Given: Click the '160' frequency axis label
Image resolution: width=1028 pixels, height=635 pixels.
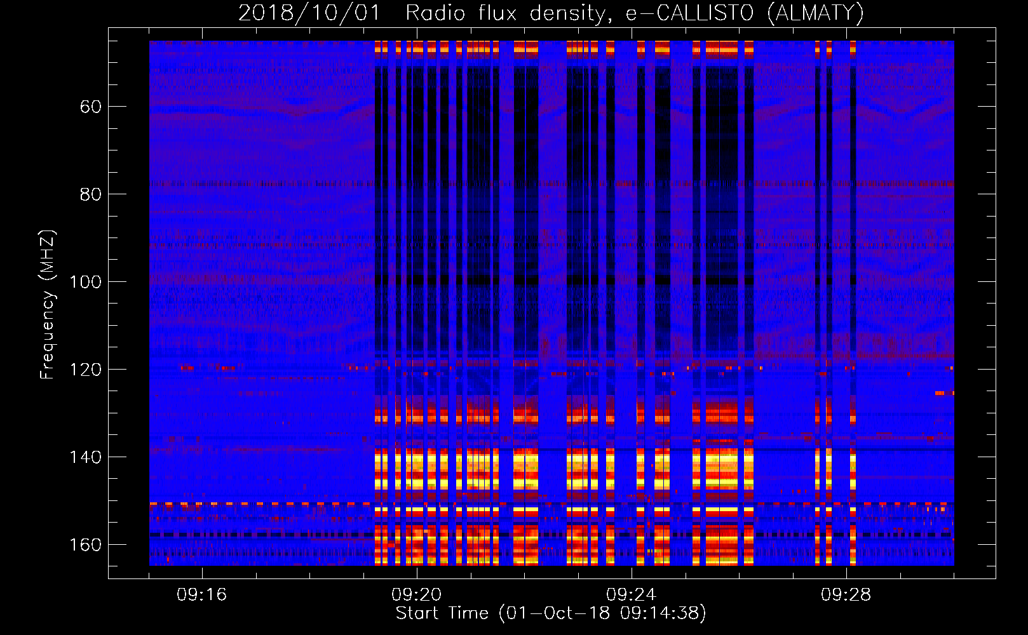Looking at the screenshot, I should coord(85,545).
